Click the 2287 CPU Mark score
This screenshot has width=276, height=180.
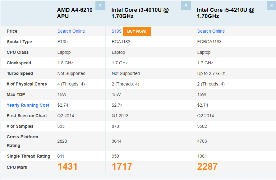point(207,167)
